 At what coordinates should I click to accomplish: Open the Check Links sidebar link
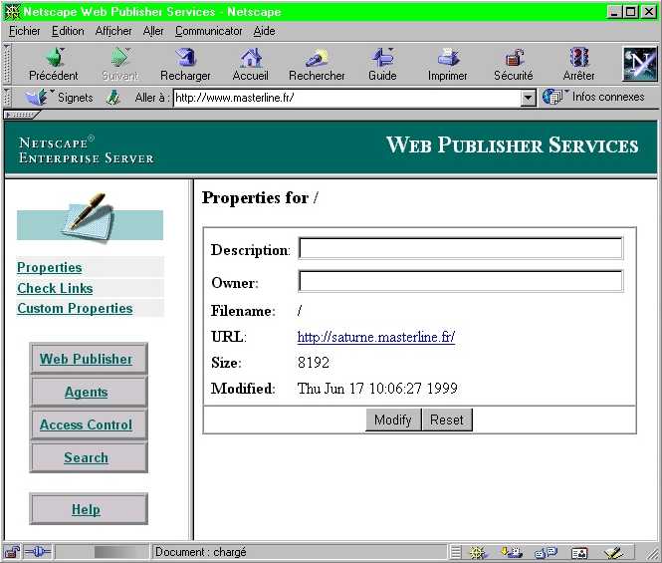[x=55, y=288]
